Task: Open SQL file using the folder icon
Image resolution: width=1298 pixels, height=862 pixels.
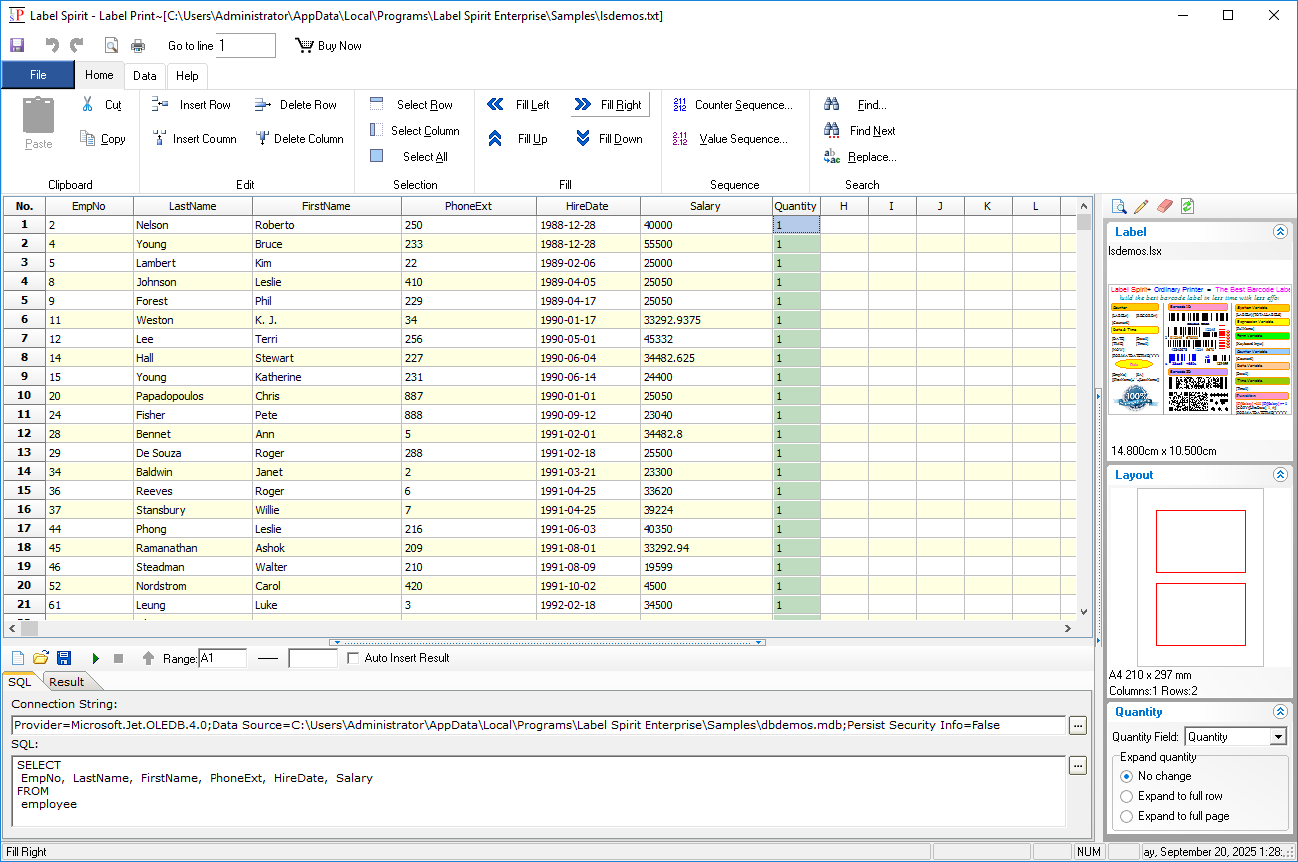Action: click(x=41, y=658)
